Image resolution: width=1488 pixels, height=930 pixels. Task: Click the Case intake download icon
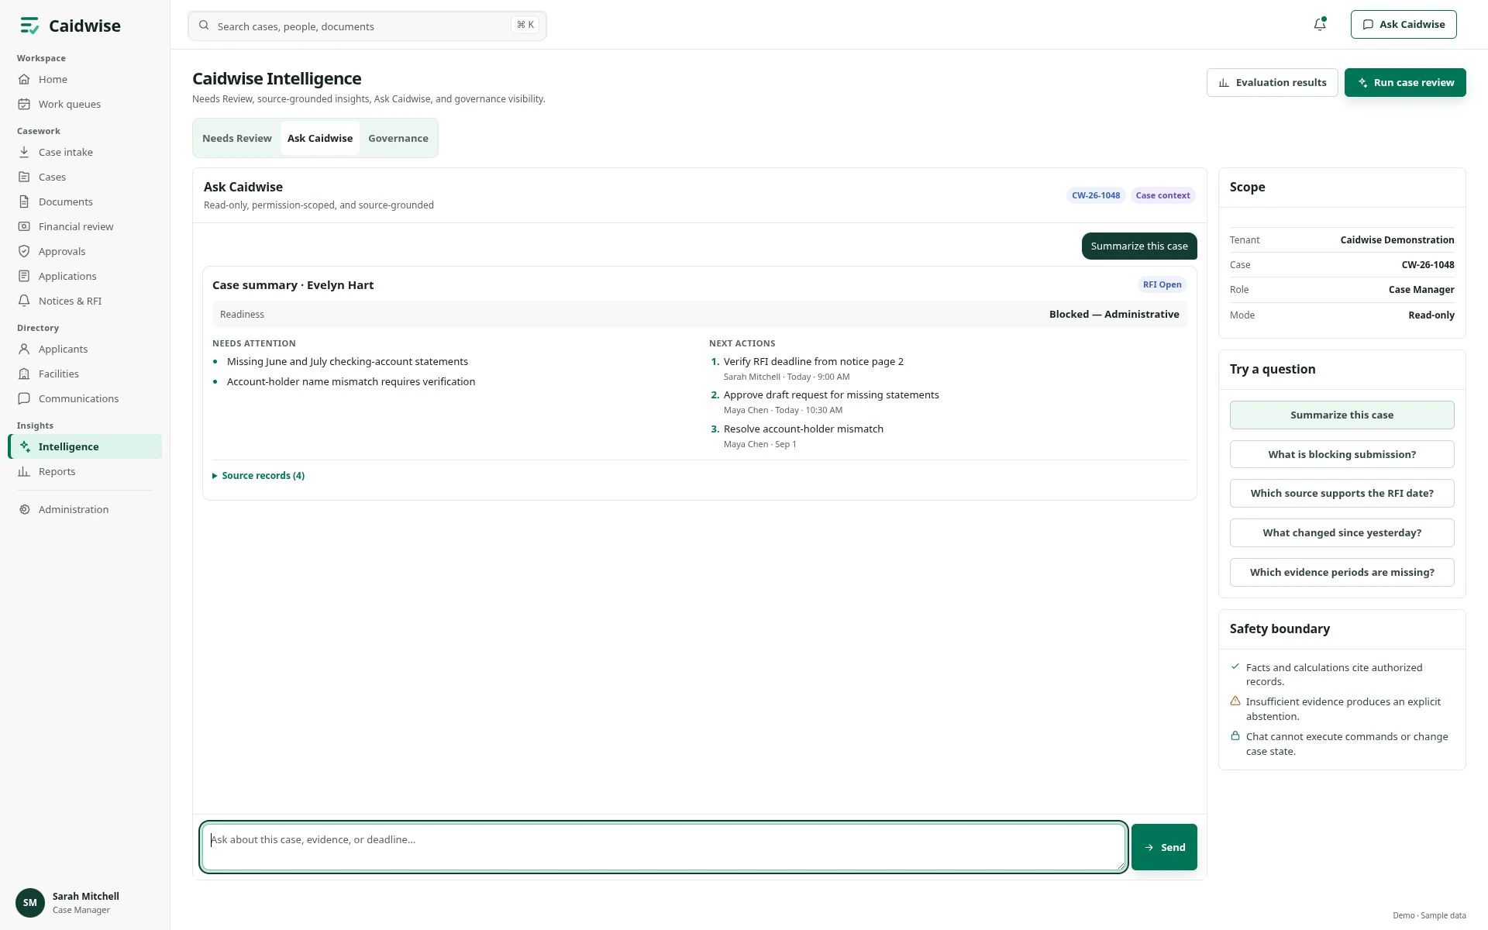coord(24,152)
